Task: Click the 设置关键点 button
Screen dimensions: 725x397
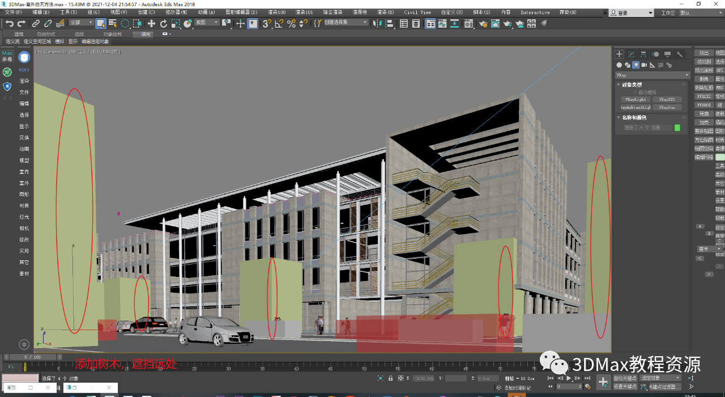Action: point(625,386)
